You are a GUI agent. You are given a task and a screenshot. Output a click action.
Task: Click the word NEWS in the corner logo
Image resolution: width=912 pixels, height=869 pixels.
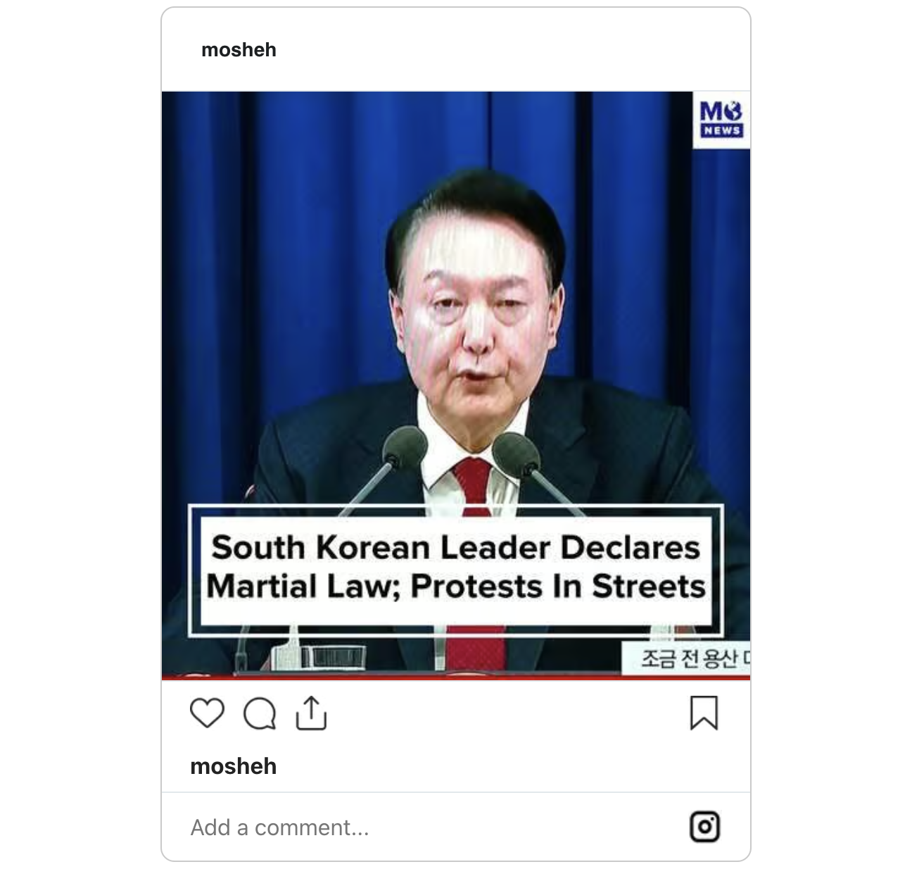[721, 130]
